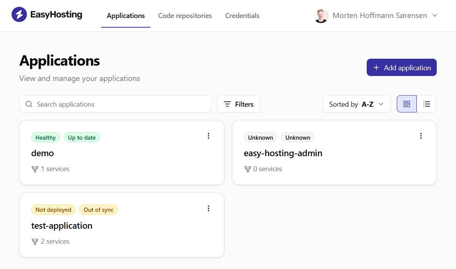Open the three-dot menu on demo card
This screenshot has width=456, height=269.
(x=209, y=136)
